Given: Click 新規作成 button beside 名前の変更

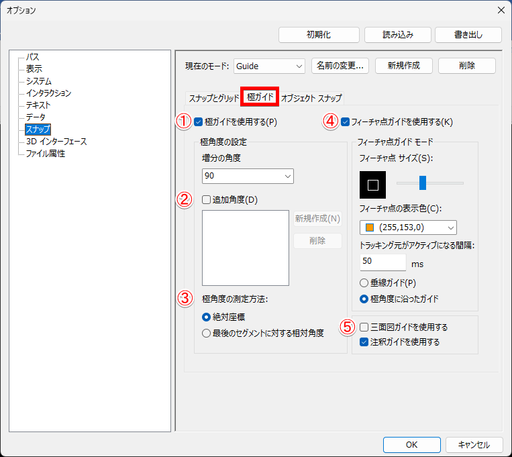Looking at the screenshot, I should (x=404, y=66).
